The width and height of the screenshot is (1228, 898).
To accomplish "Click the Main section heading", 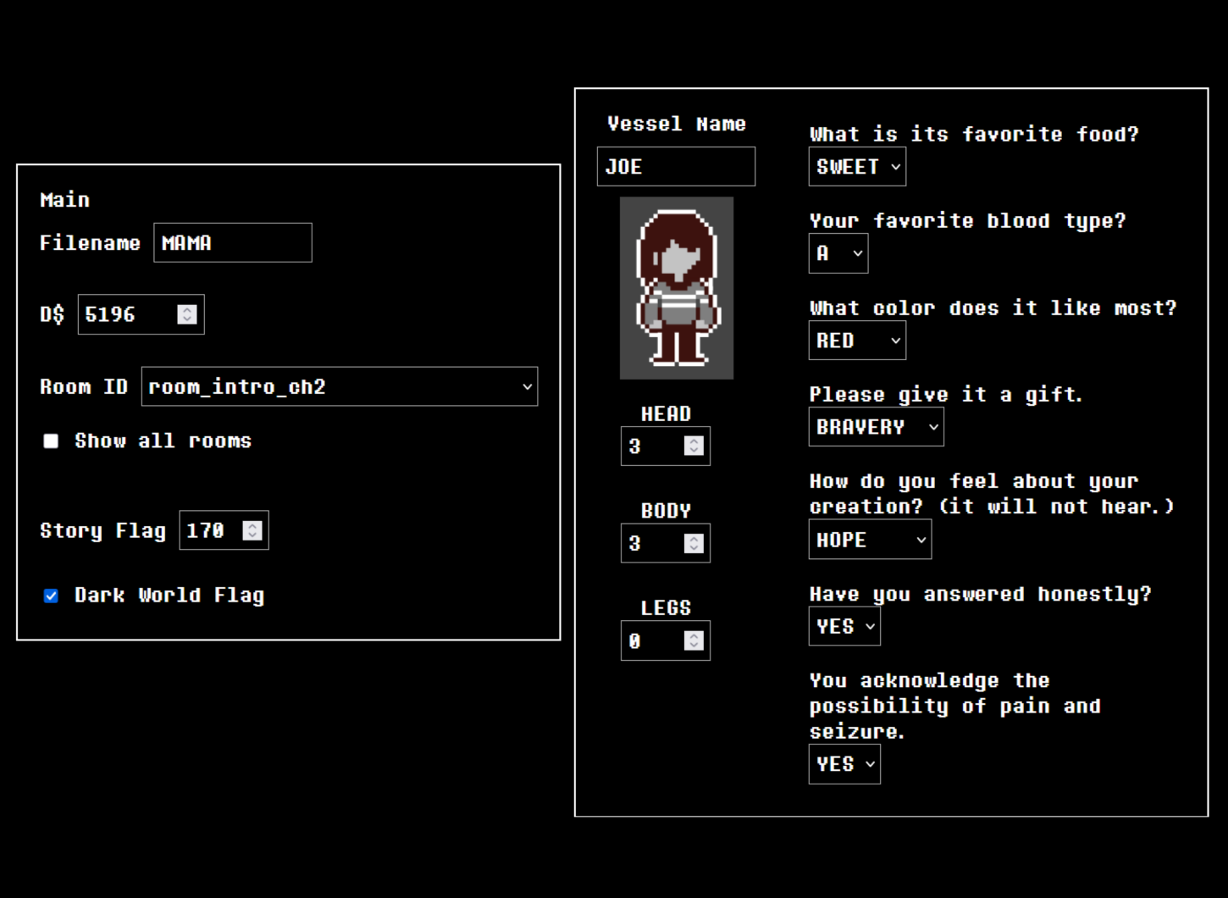I will (64, 200).
